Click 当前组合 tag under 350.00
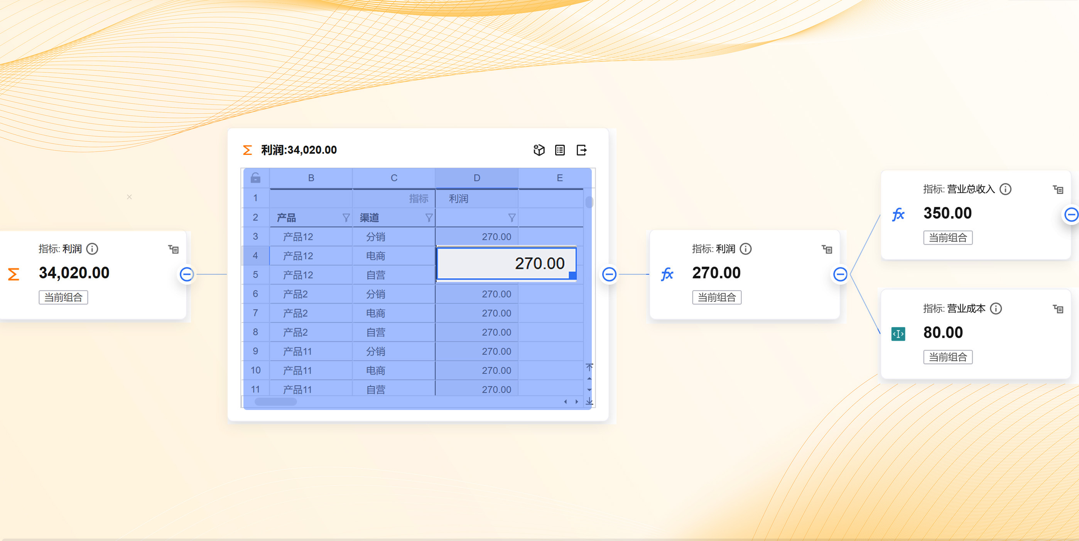1079x541 pixels. pos(947,238)
